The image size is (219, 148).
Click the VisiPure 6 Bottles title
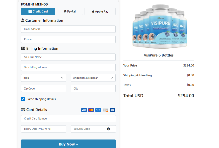(x=159, y=55)
